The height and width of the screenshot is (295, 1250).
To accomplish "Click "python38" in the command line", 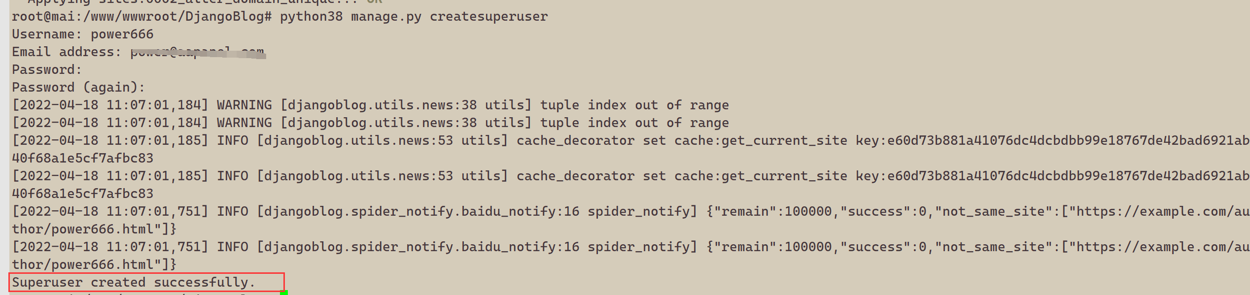I will tap(311, 17).
